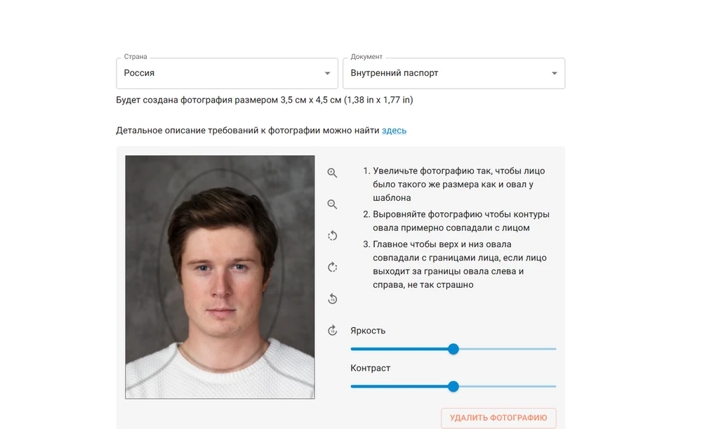Click the Контраст label
This screenshot has width=702, height=429.
point(370,368)
